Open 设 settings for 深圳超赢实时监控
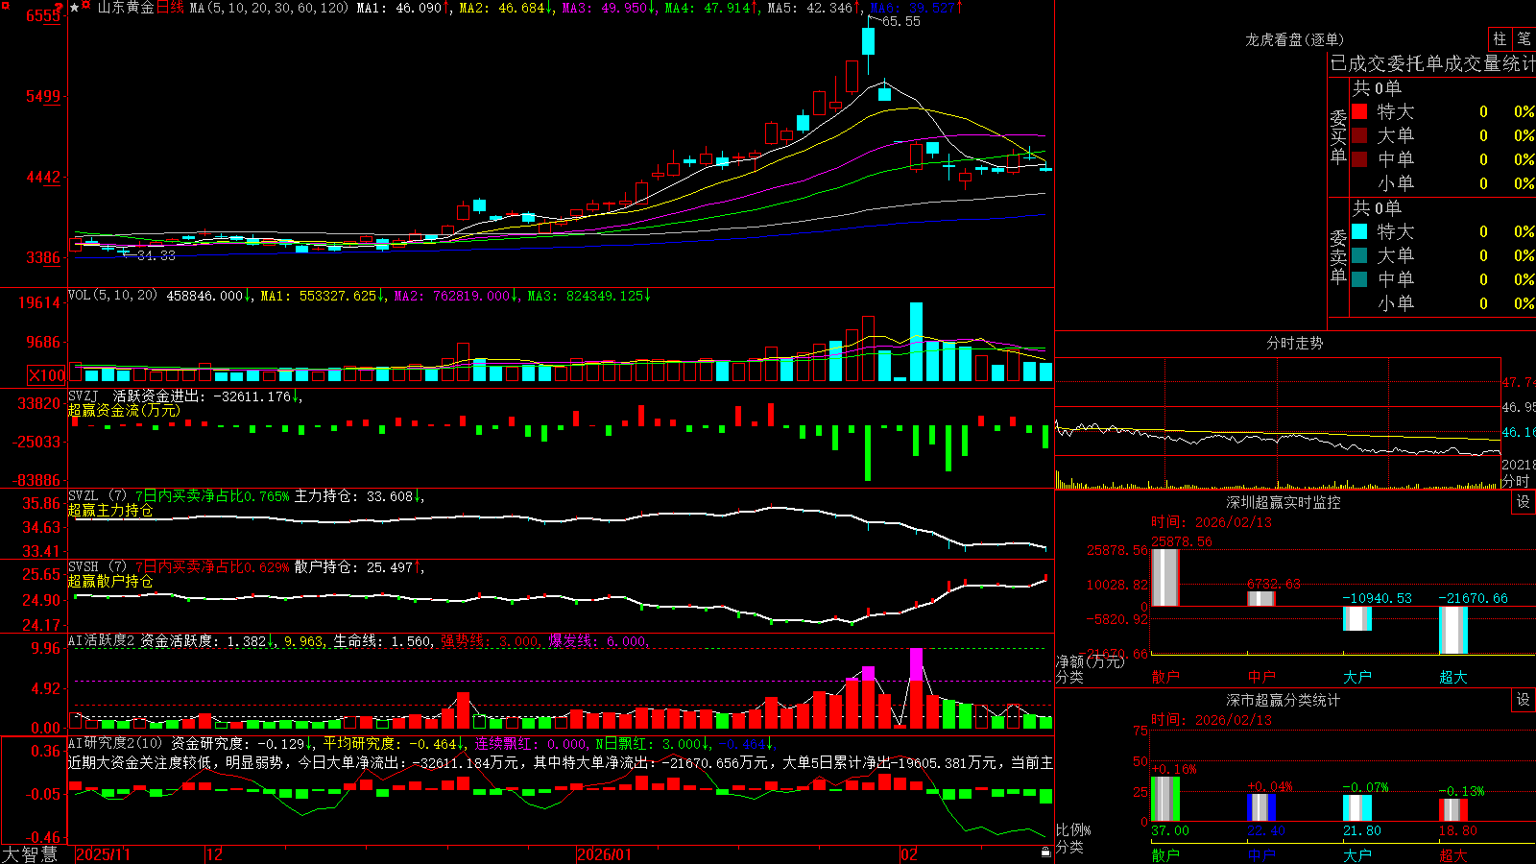The height and width of the screenshot is (864, 1536). 1524,502
